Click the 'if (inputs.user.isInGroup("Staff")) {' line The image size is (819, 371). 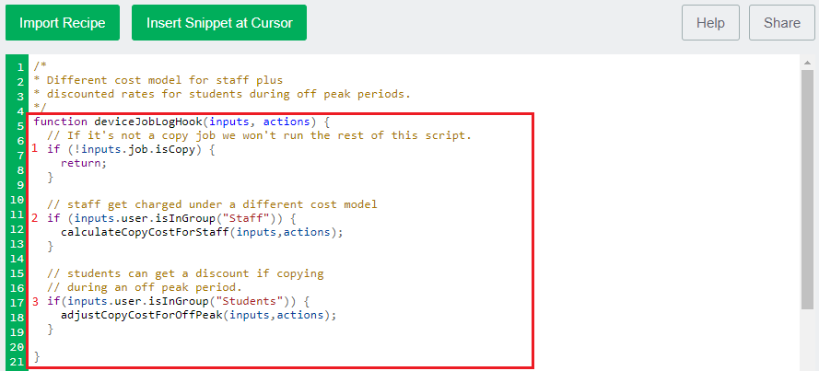pos(172,218)
